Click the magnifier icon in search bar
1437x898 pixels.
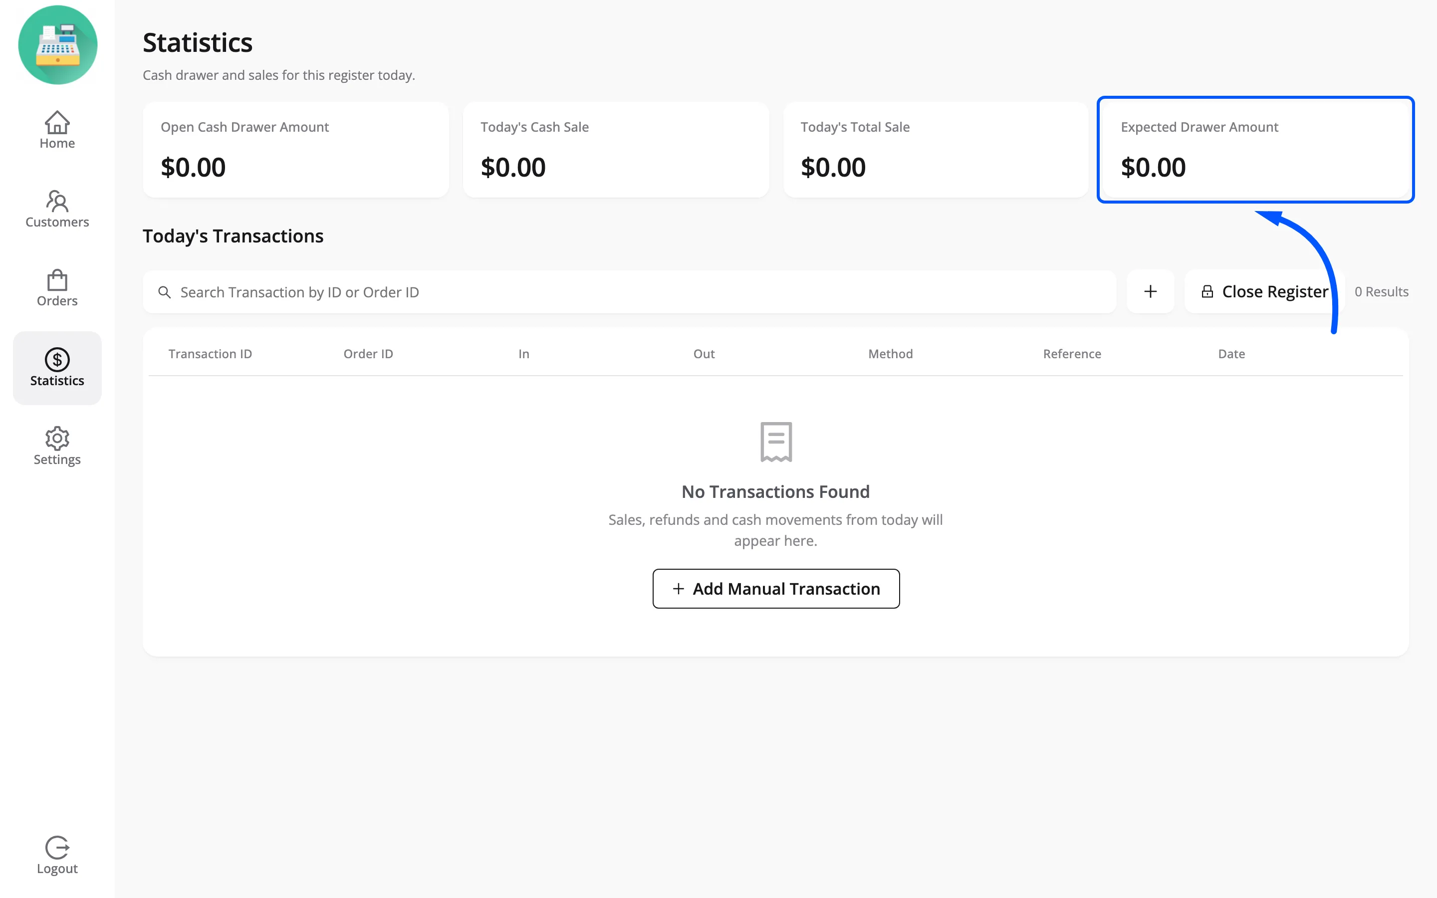(165, 292)
